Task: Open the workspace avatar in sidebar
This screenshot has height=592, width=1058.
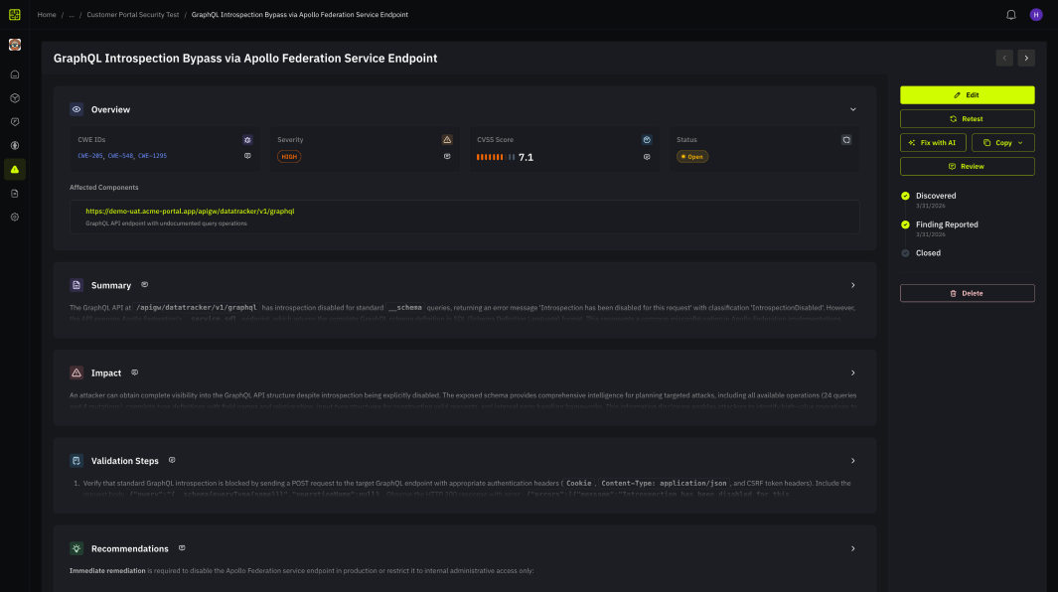Action: [x=15, y=45]
